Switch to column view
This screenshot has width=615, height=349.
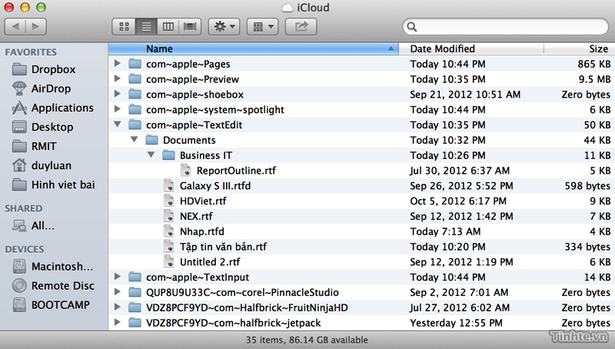(168, 27)
